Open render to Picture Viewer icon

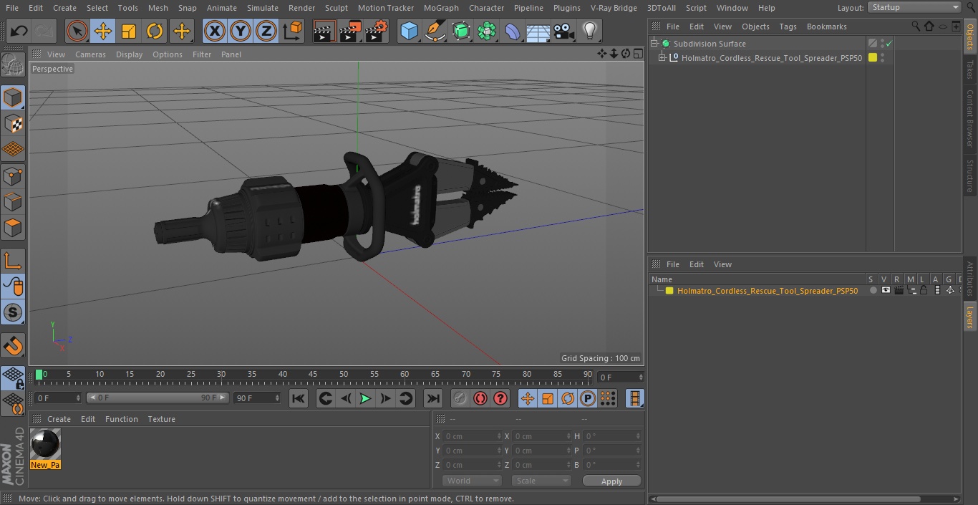(x=350, y=31)
